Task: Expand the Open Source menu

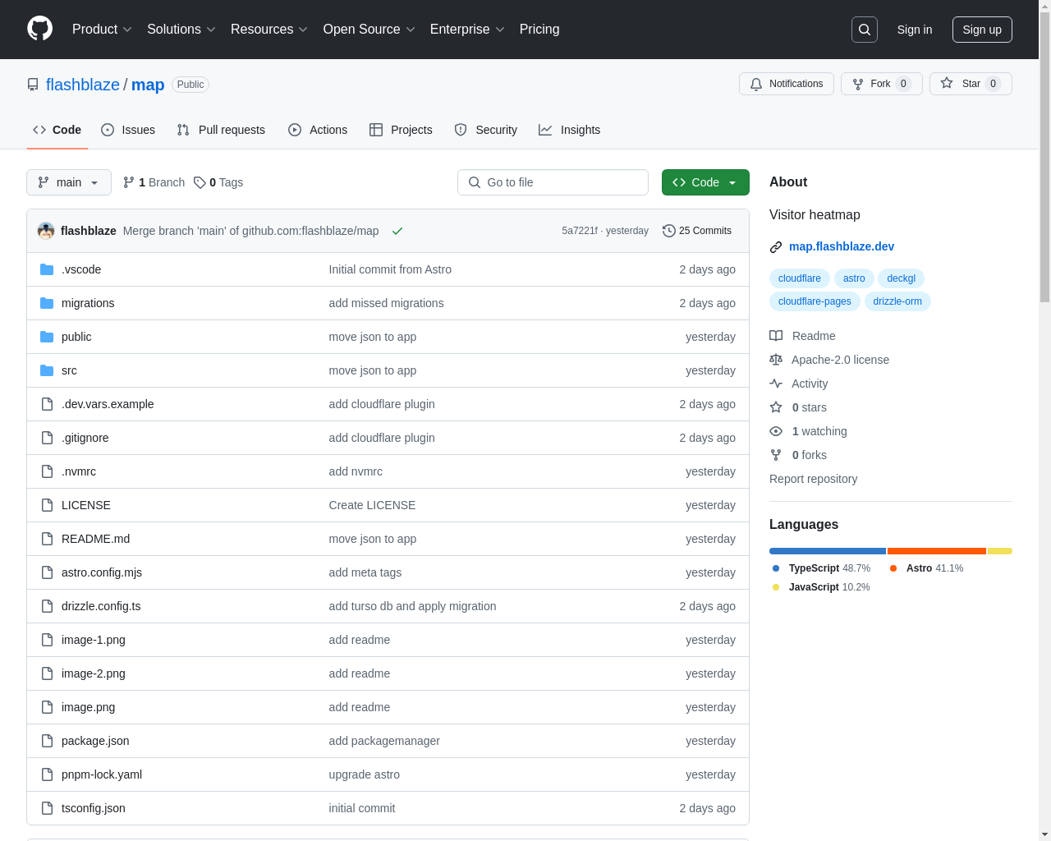Action: click(369, 30)
